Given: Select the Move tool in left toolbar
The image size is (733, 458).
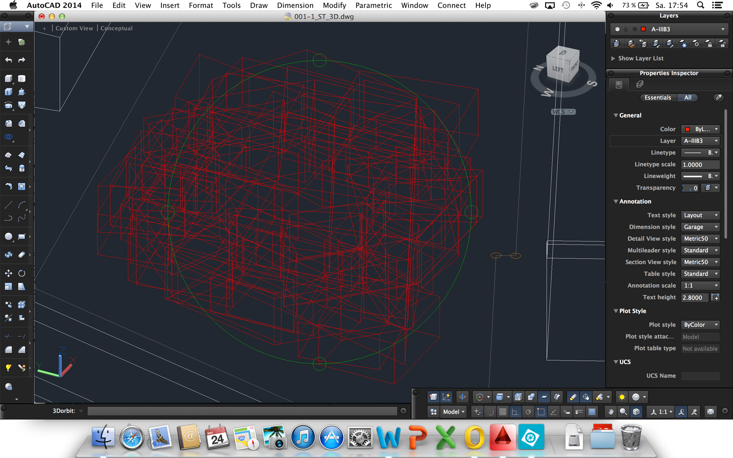Looking at the screenshot, I should click(8, 273).
